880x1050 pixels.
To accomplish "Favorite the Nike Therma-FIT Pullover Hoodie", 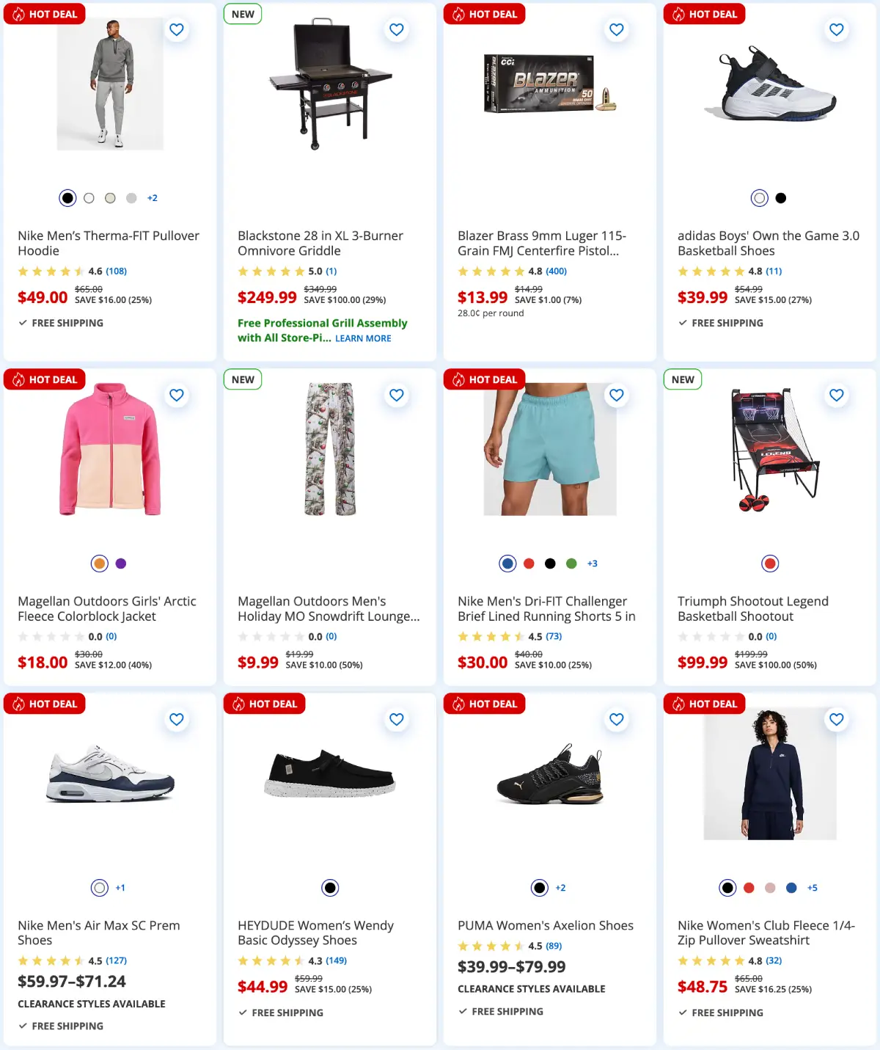I will (x=177, y=30).
